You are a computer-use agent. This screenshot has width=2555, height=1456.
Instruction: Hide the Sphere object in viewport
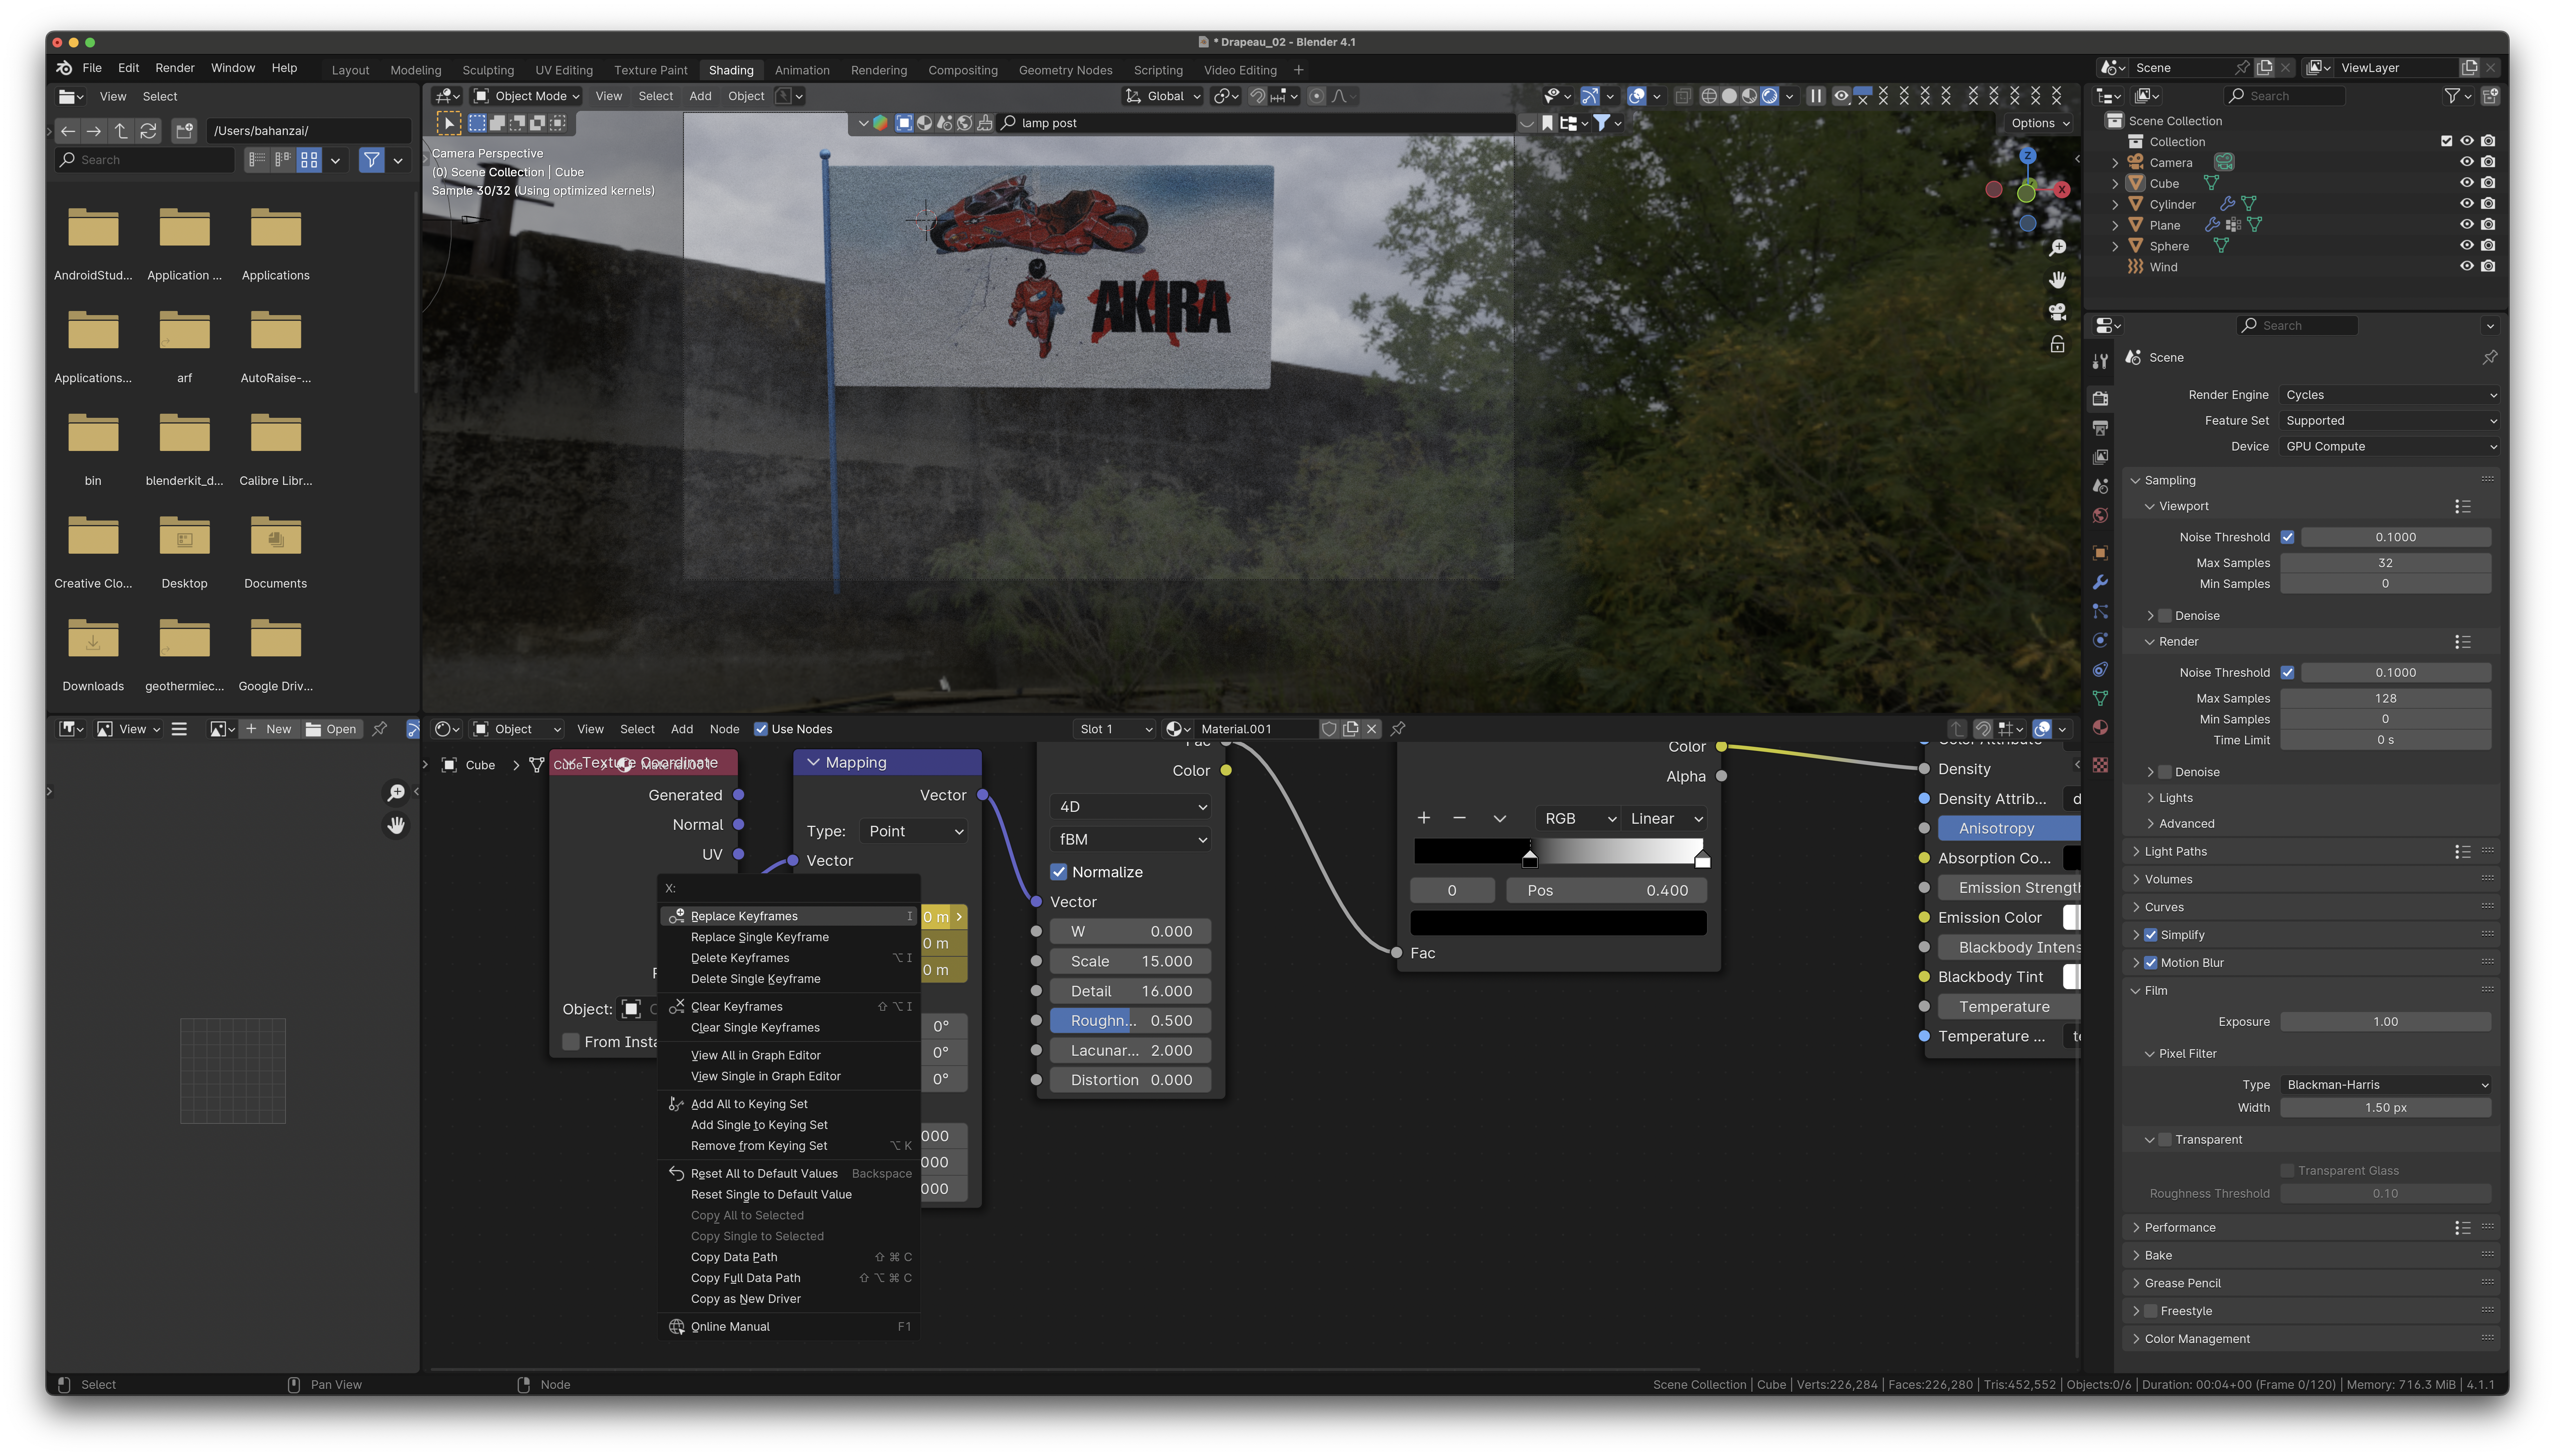[2466, 246]
